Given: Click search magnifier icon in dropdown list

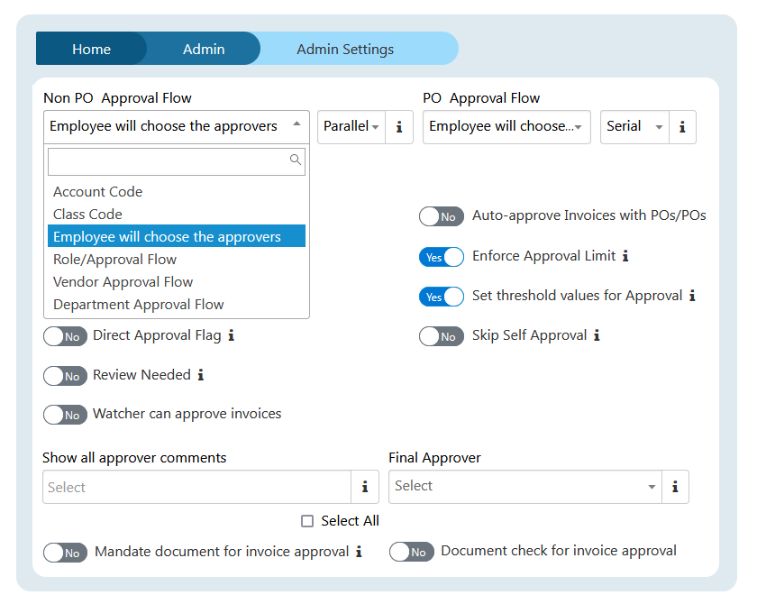Looking at the screenshot, I should (x=295, y=160).
